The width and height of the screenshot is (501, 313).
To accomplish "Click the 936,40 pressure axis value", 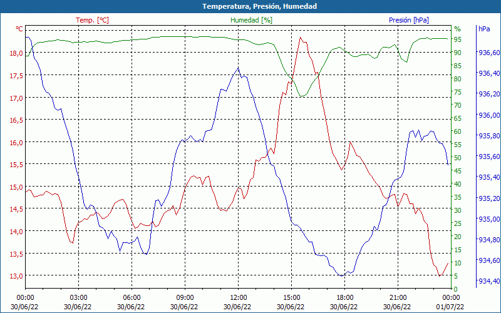I will 489,73.
